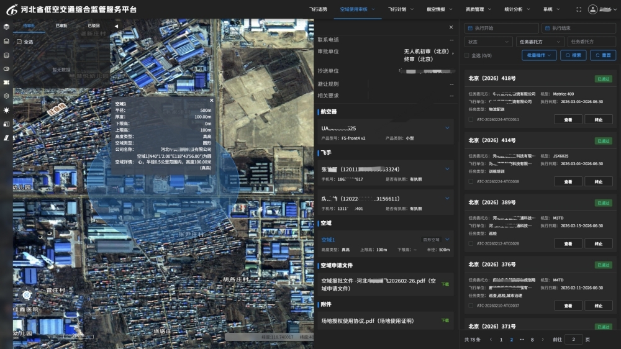
Task: Collapse the left list panel arrow
Action: pyautogui.click(x=116, y=26)
